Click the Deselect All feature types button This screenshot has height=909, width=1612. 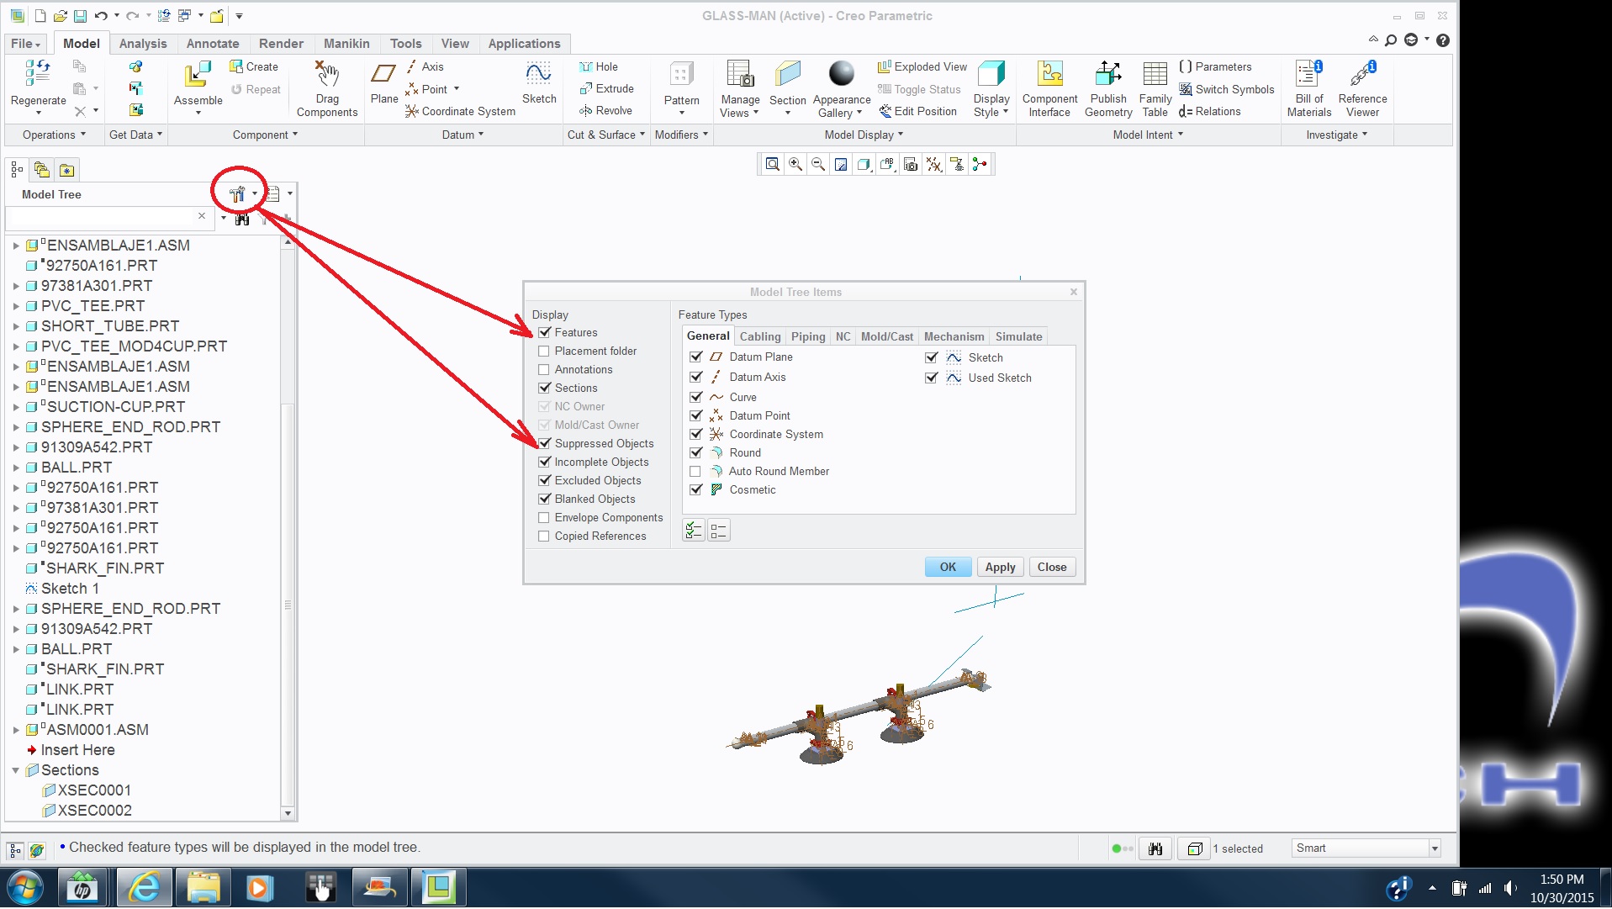point(718,531)
